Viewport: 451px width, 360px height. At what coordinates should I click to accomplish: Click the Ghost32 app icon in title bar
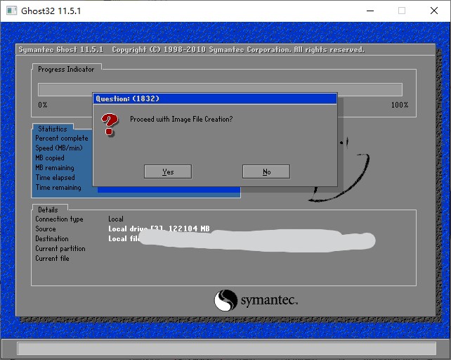pyautogui.click(x=12, y=11)
